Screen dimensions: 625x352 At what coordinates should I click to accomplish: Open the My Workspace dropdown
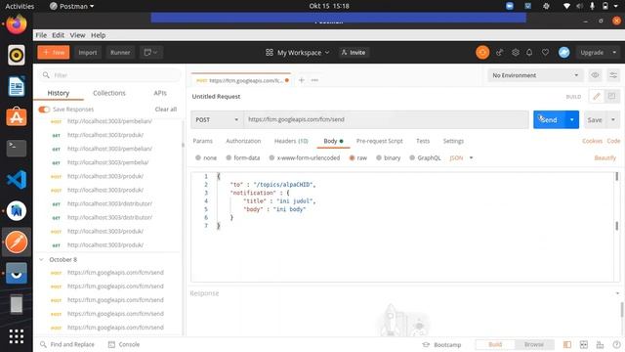pyautogui.click(x=298, y=52)
